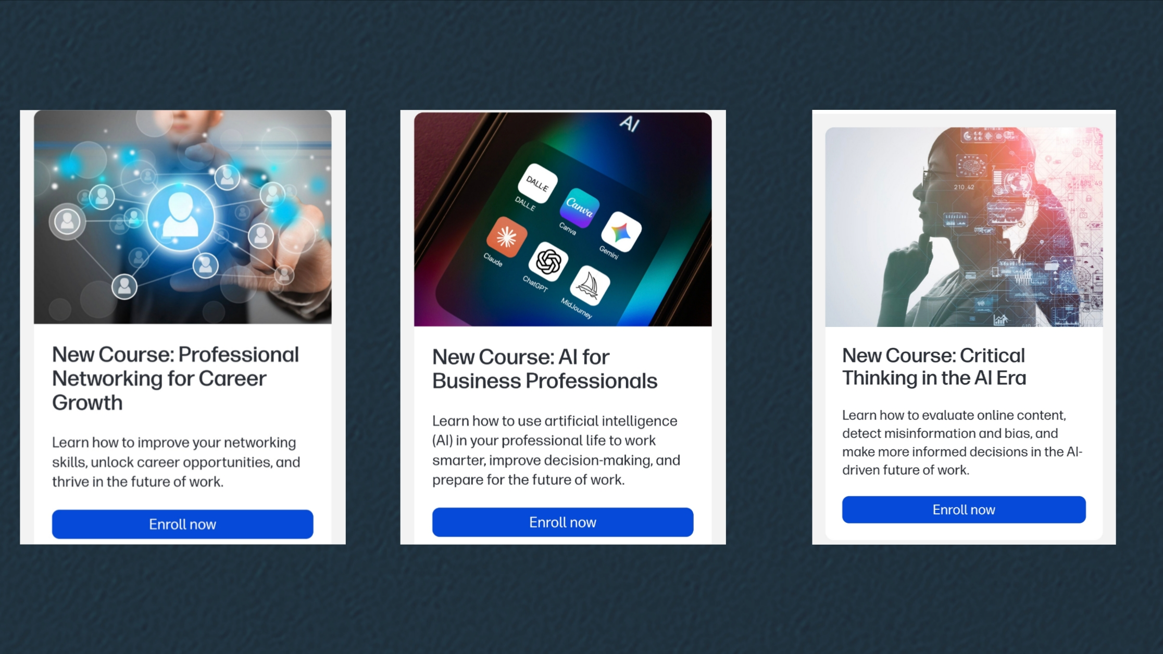Click the AI business course description text
Image resolution: width=1163 pixels, height=654 pixels.
(556, 450)
